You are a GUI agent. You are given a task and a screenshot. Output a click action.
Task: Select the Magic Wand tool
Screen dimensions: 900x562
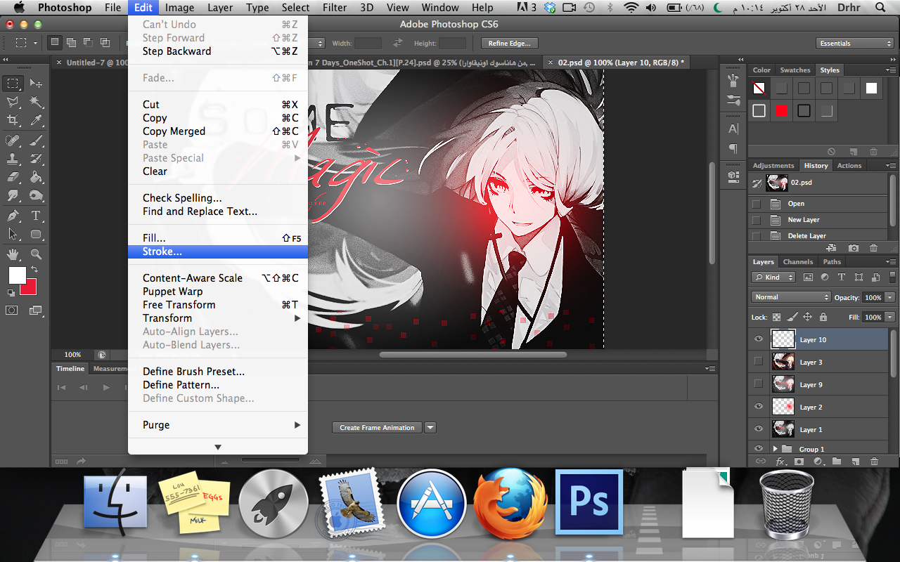[37, 102]
